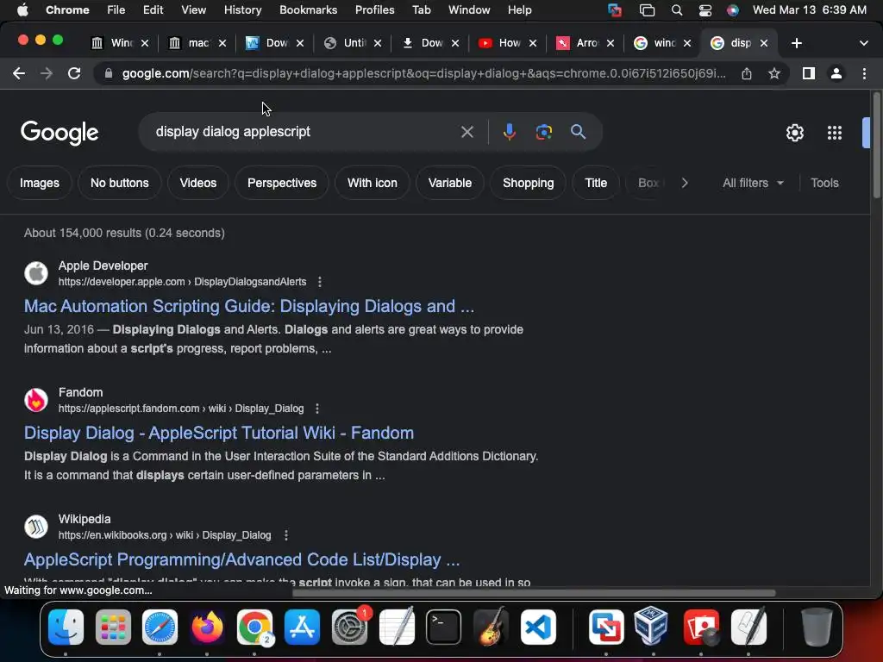Click the page vertical scrollbar
The height and width of the screenshot is (662, 883).
[876, 147]
